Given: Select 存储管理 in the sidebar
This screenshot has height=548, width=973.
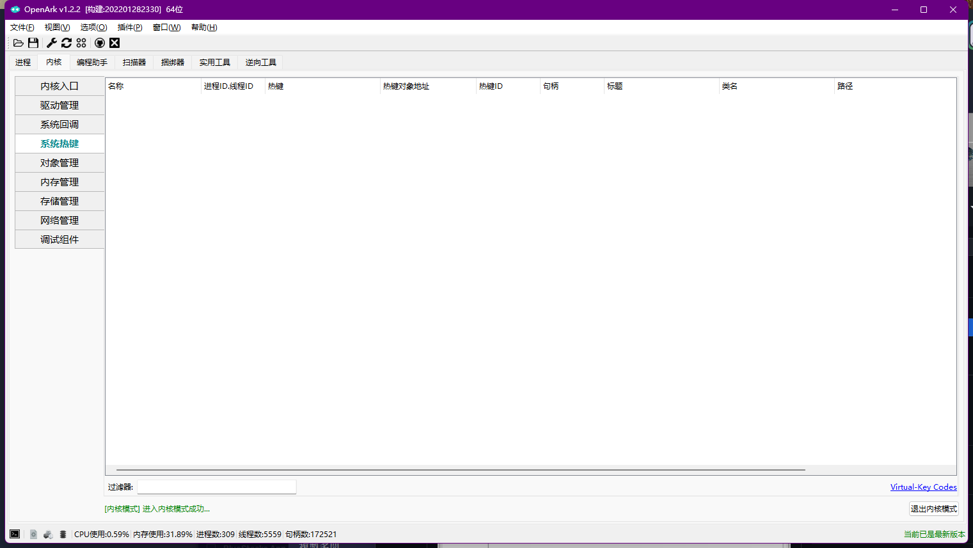Looking at the screenshot, I should click(x=59, y=201).
